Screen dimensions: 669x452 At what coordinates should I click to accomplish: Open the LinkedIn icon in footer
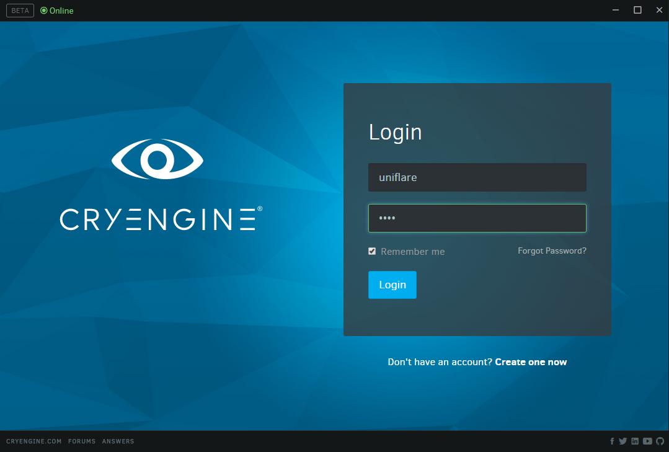tap(635, 441)
